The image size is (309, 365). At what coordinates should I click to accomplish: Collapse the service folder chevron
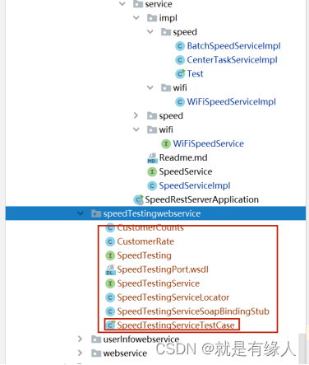(122, 4)
